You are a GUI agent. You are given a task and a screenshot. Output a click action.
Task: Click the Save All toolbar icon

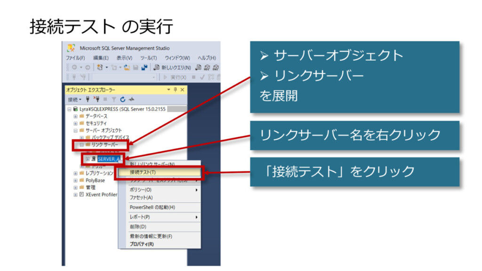tap(144, 67)
